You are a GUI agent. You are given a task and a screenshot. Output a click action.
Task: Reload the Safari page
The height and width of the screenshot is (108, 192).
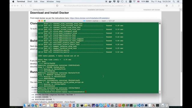[130, 6]
